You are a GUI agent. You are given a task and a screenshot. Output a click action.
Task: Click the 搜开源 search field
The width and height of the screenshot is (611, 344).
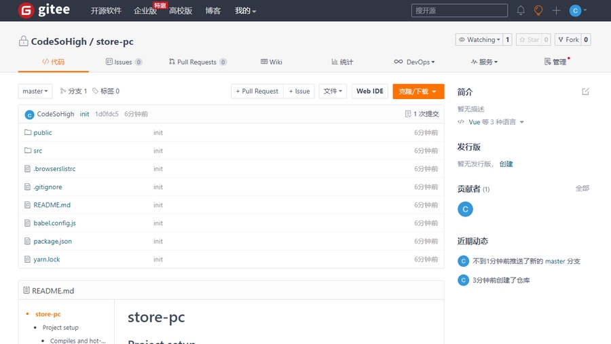(459, 11)
